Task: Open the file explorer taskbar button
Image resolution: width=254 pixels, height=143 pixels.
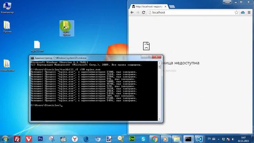Action: (177, 139)
